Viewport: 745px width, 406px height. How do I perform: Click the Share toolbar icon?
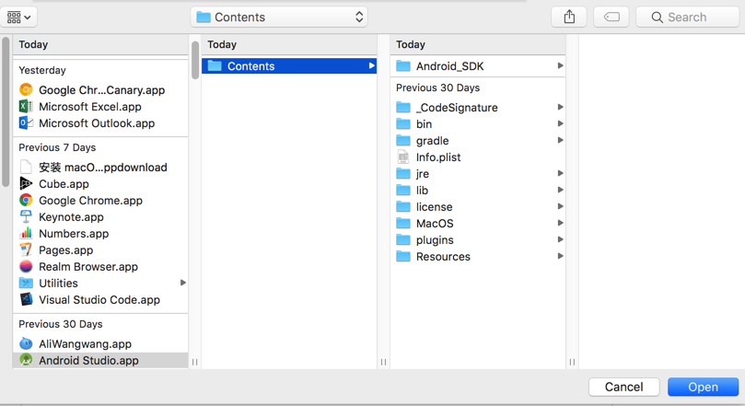(569, 17)
